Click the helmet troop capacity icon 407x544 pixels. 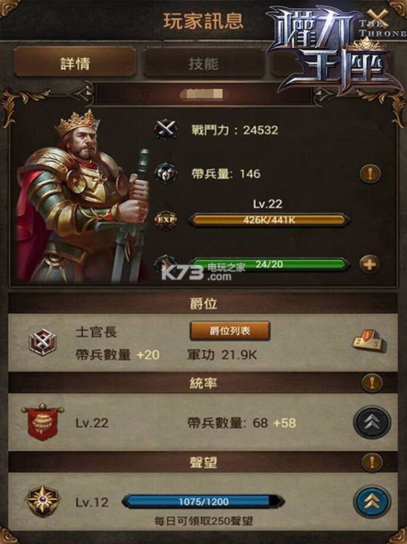(x=166, y=173)
